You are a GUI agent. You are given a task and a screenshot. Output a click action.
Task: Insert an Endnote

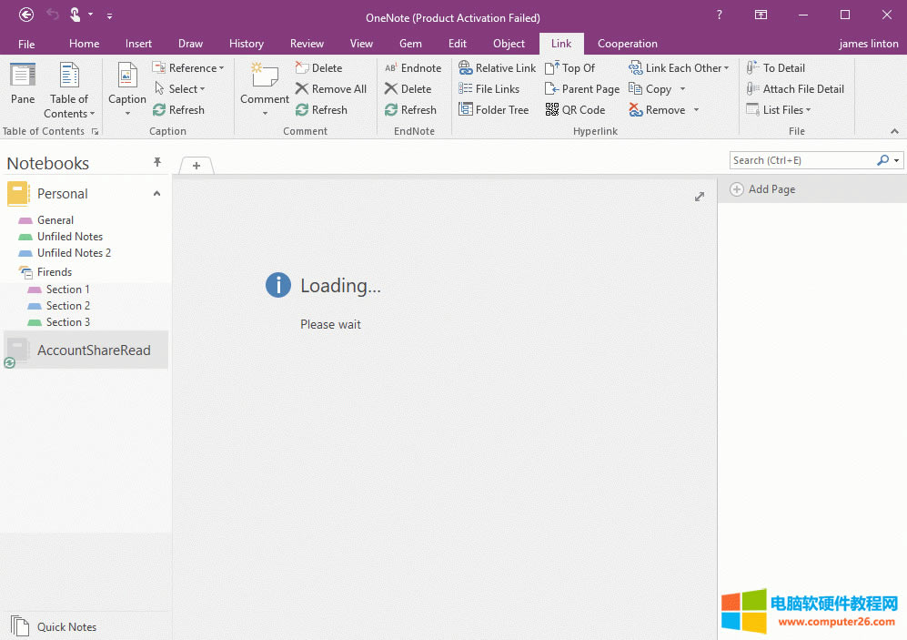pyautogui.click(x=412, y=67)
